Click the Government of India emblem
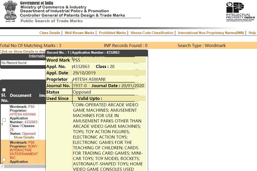Image resolution: width=257 pixels, height=171 pixels. point(10,12)
